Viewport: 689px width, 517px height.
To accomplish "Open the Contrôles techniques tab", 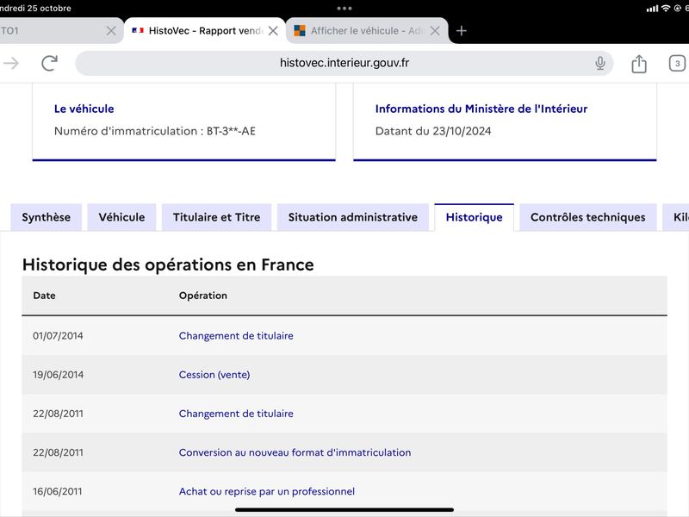I will [x=588, y=217].
